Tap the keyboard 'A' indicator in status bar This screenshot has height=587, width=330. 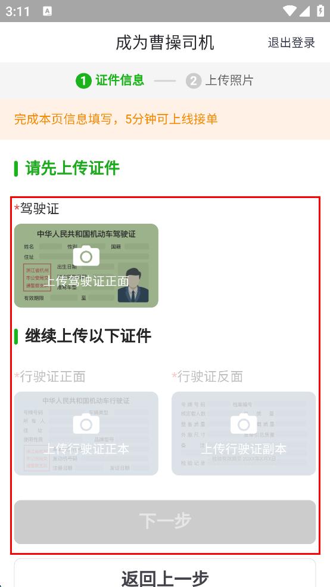[x=48, y=11]
